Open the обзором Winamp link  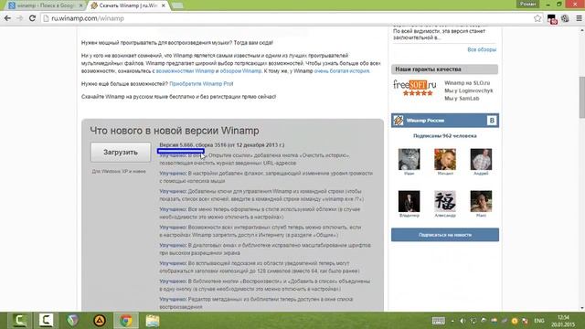pyautogui.click(x=240, y=71)
